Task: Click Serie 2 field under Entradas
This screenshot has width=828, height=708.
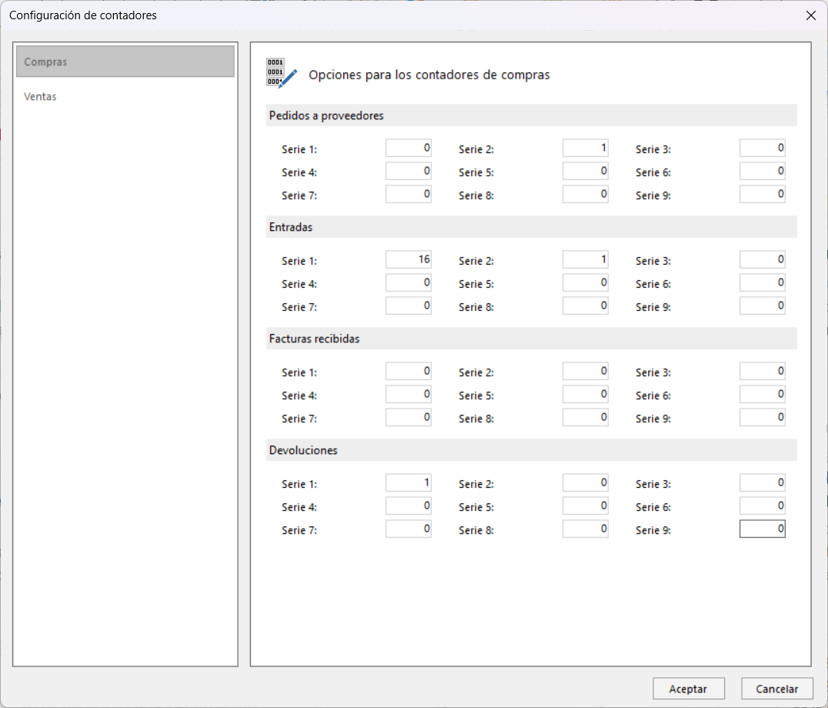Action: coord(585,259)
